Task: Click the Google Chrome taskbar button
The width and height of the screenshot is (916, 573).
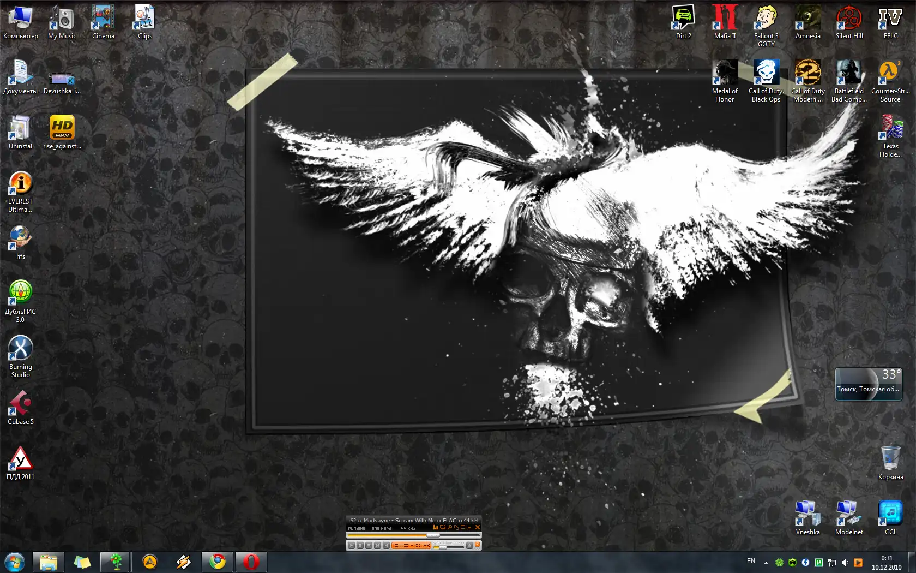Action: coord(218,562)
